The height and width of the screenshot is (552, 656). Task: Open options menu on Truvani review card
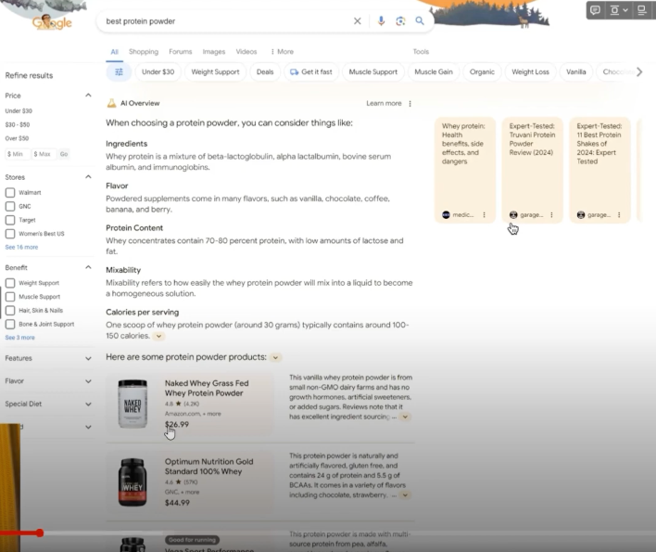tap(551, 215)
